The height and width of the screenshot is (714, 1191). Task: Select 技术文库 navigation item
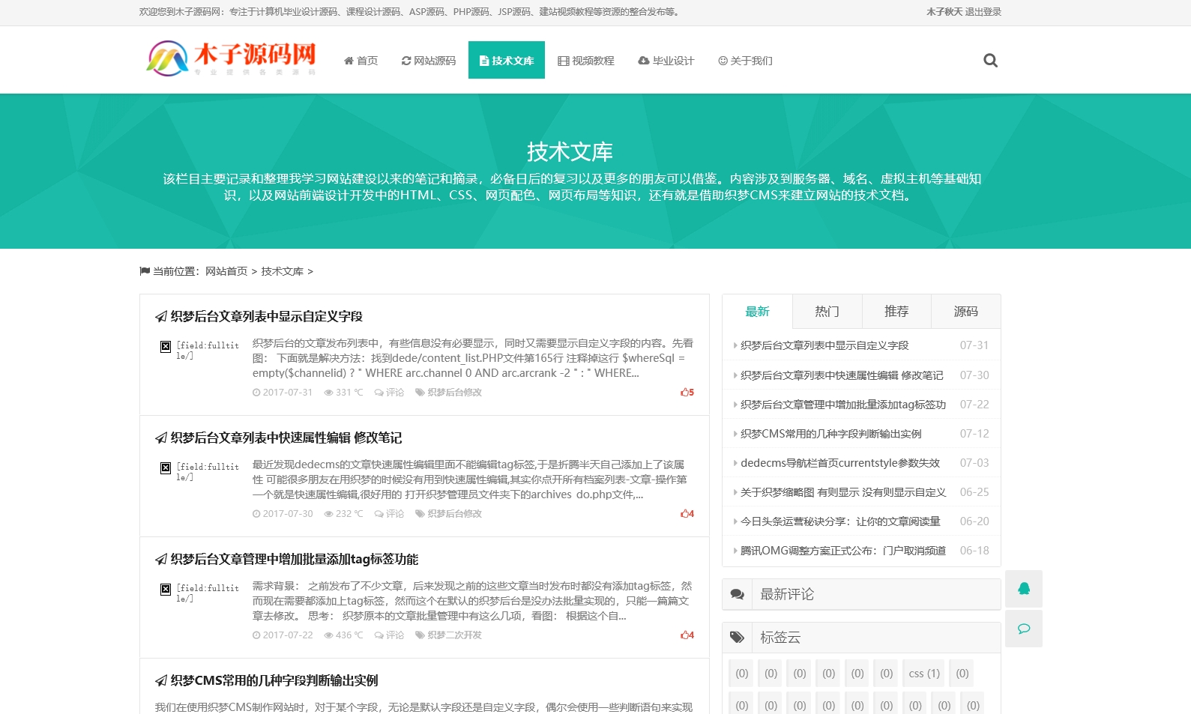(x=507, y=60)
